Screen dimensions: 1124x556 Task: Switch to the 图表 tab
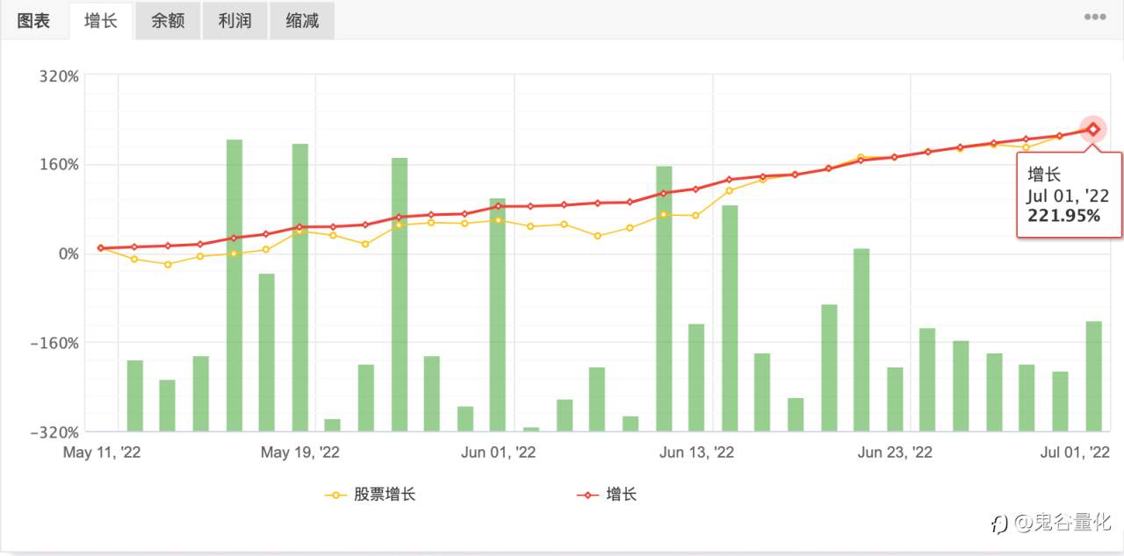pyautogui.click(x=34, y=21)
